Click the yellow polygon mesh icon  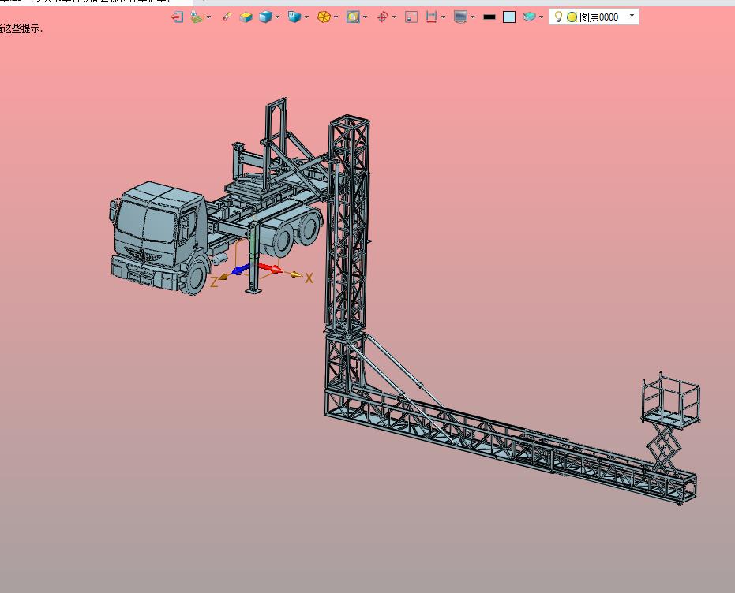click(324, 17)
